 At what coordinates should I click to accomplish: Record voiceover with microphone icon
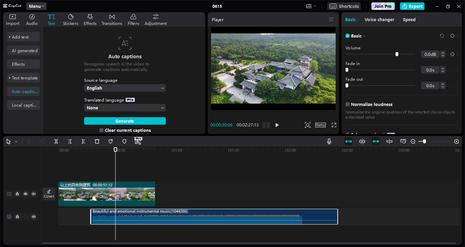pyautogui.click(x=329, y=142)
